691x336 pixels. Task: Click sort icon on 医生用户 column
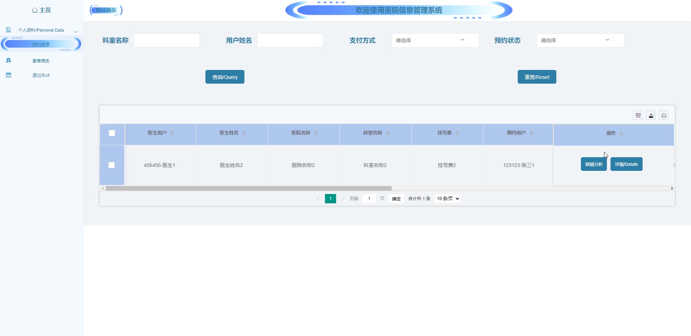[x=172, y=133]
